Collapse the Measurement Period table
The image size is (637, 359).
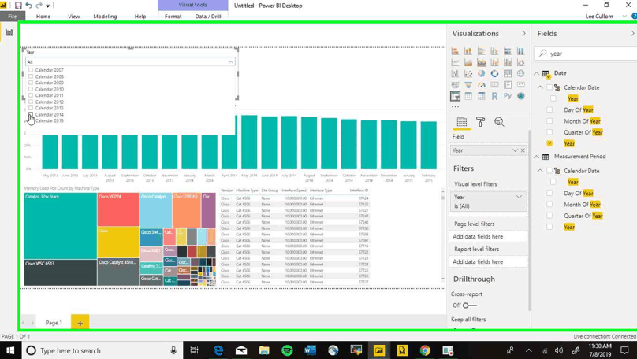point(537,157)
